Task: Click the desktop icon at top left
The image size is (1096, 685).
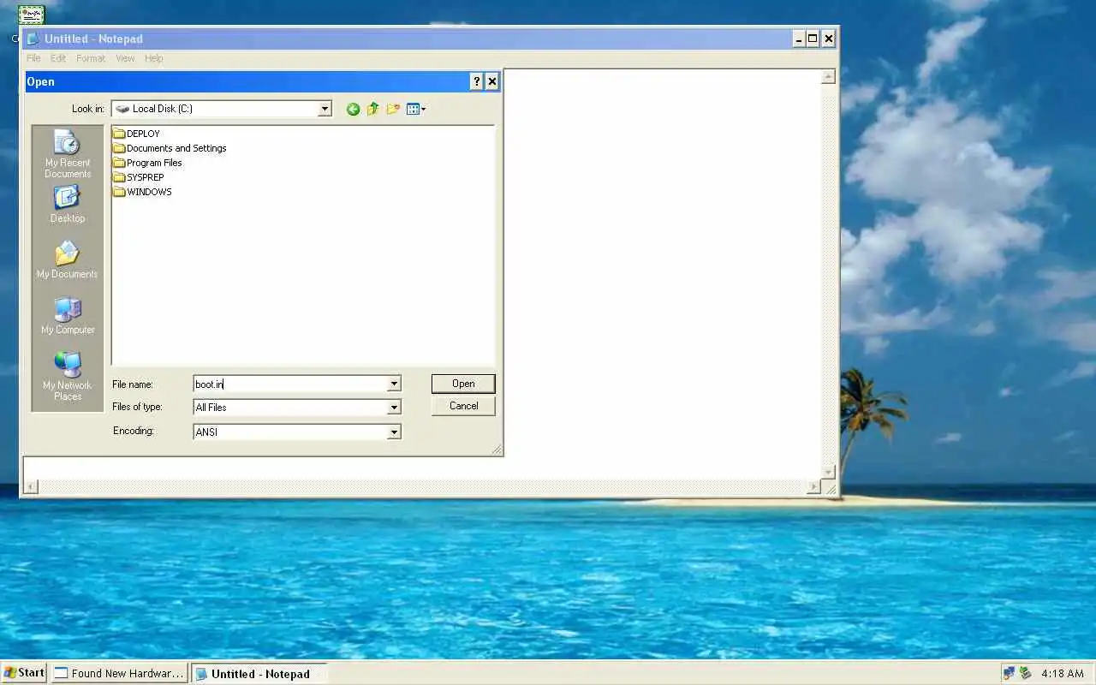Action: pos(32,15)
